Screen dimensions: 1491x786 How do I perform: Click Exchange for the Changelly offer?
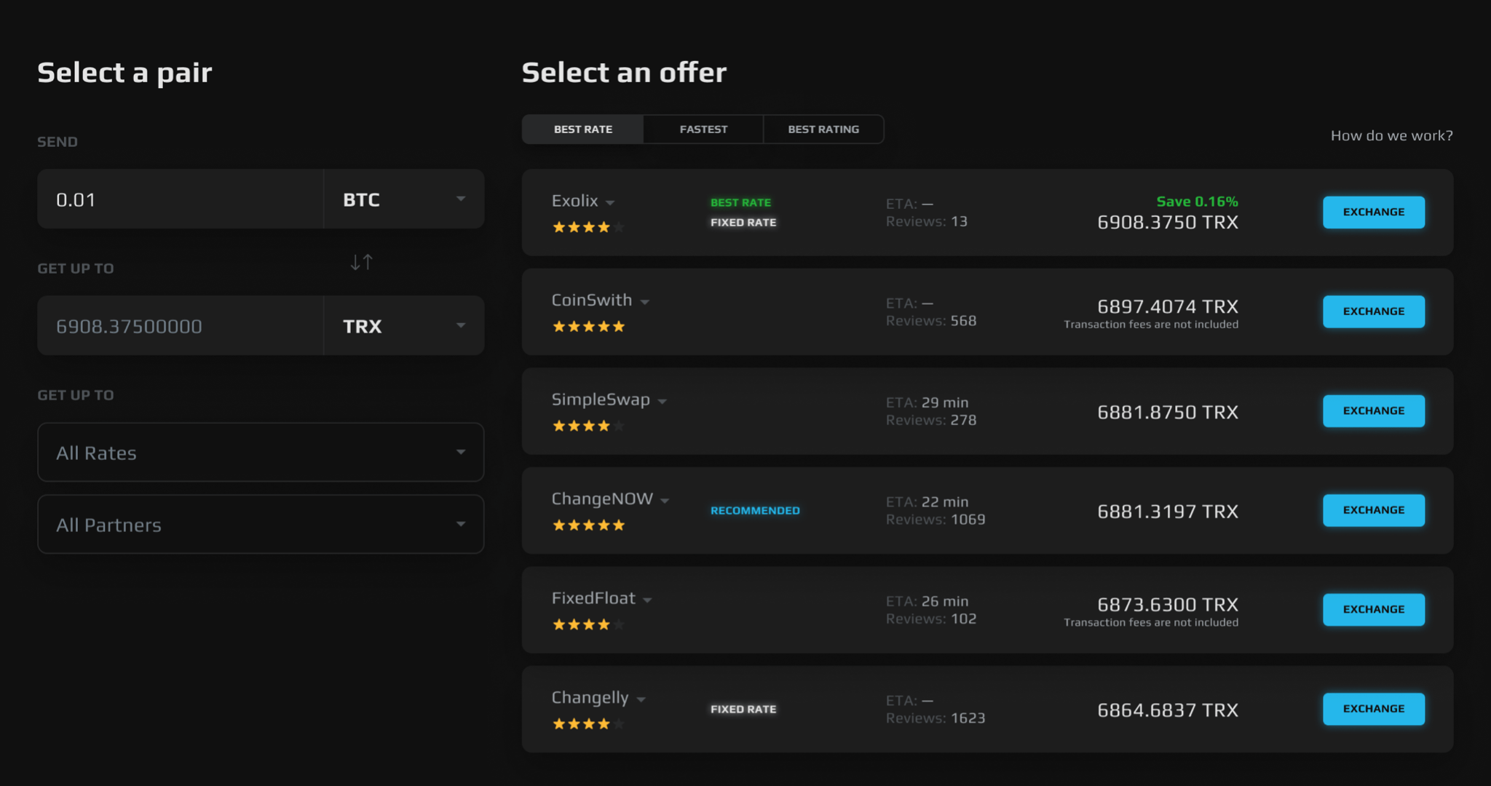click(x=1373, y=709)
